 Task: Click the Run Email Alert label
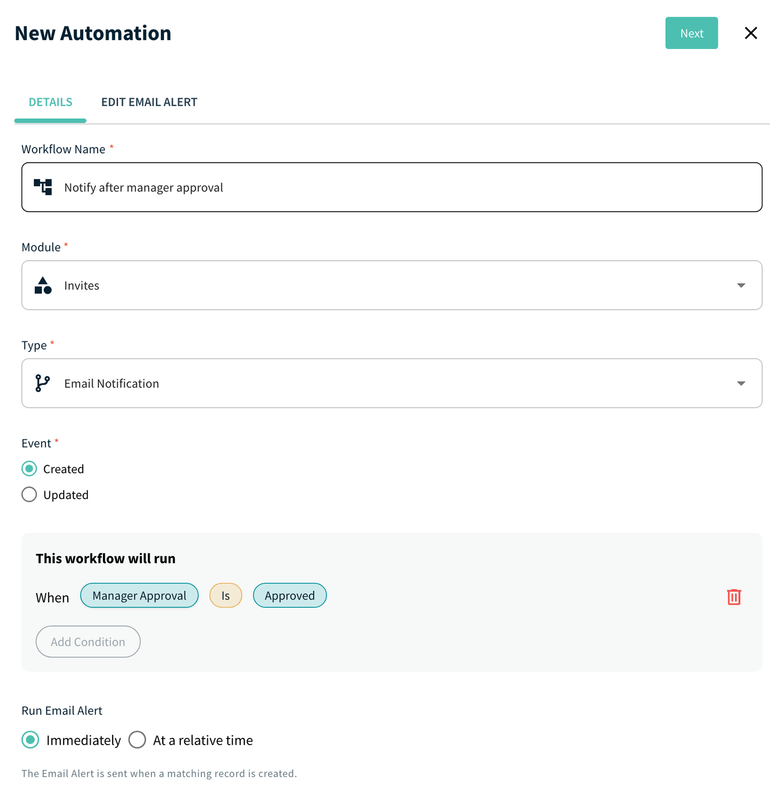pyautogui.click(x=62, y=710)
